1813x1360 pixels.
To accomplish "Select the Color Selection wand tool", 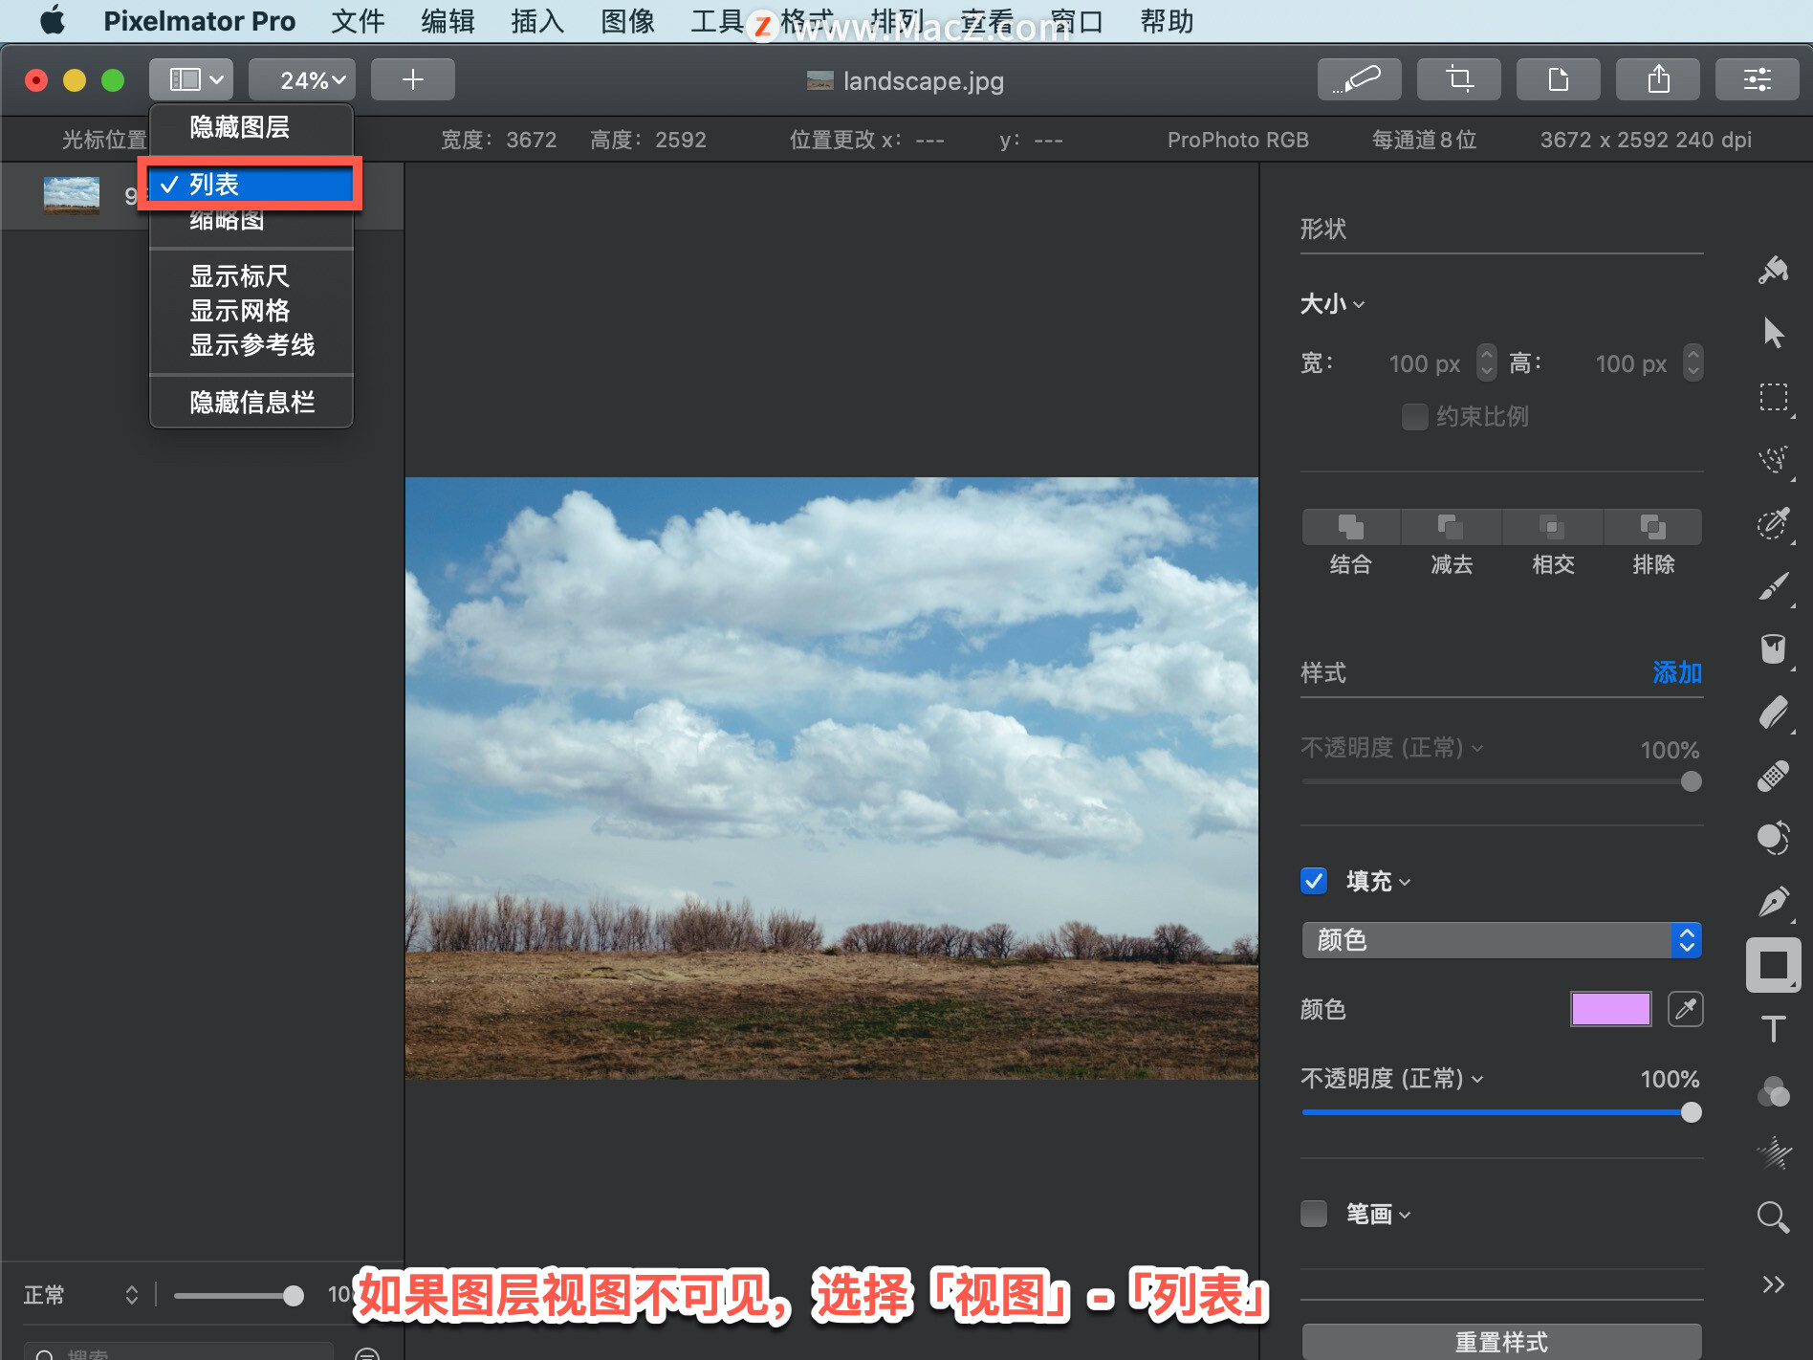I will pyautogui.click(x=1773, y=523).
